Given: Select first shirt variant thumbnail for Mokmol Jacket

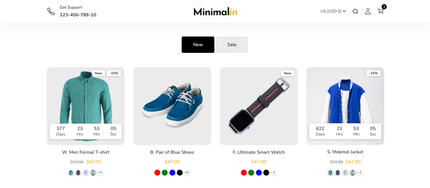Looking at the screenshot, I should (x=330, y=173).
